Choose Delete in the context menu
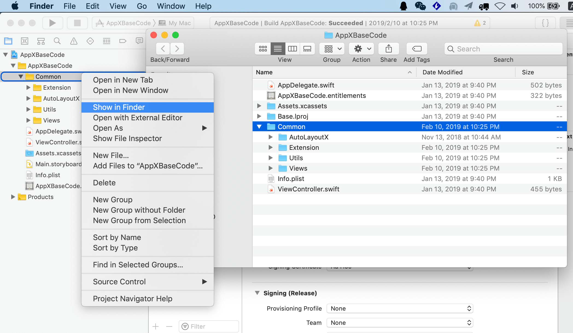 click(148, 183)
